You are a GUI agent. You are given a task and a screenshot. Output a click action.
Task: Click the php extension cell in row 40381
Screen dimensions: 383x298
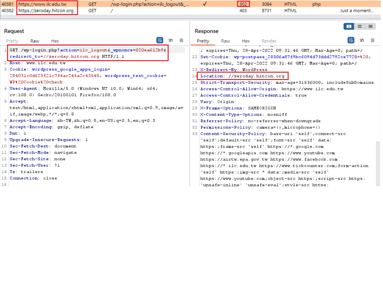[316, 4]
